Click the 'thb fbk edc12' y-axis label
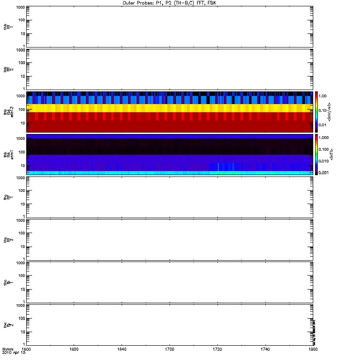339x362 pixels. point(9,112)
